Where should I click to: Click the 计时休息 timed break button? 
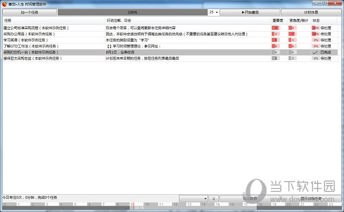click(311, 12)
